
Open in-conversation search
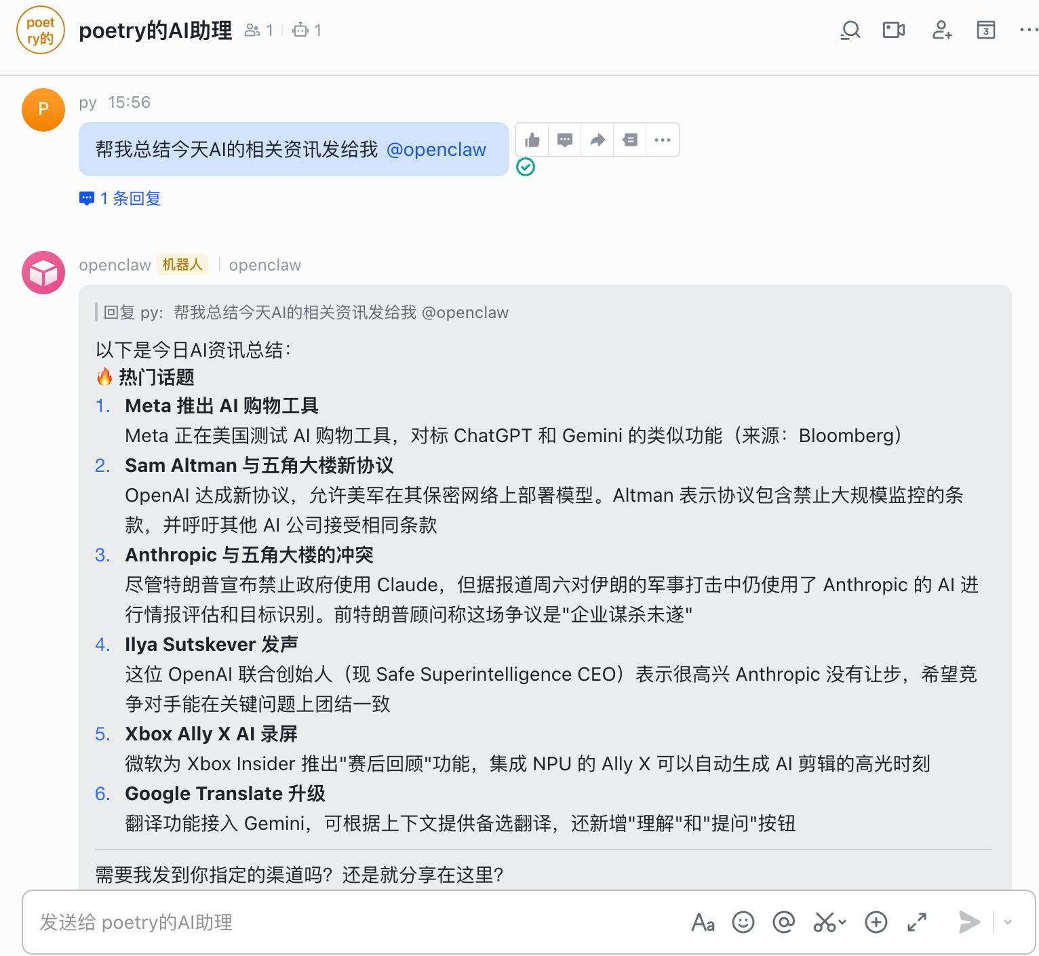850,30
